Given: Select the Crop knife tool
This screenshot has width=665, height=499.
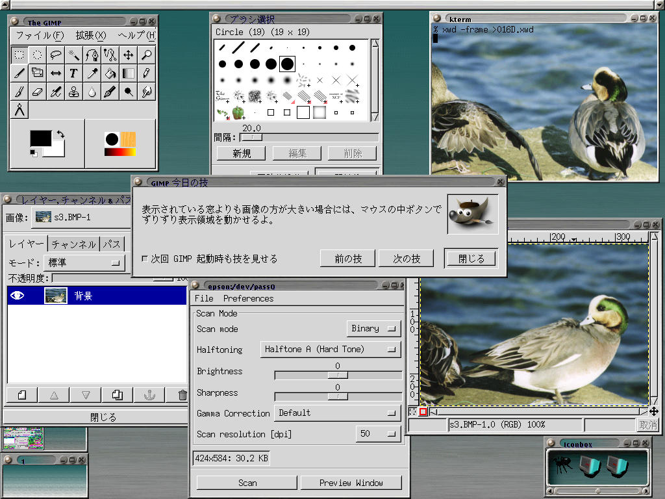Looking at the screenshot, I should [19, 73].
